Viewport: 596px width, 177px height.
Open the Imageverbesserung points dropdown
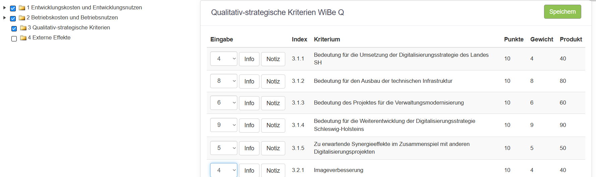pyautogui.click(x=224, y=170)
